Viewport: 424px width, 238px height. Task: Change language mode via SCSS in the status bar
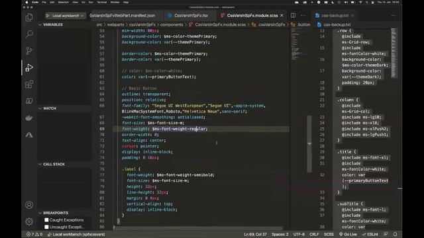click(x=329, y=234)
